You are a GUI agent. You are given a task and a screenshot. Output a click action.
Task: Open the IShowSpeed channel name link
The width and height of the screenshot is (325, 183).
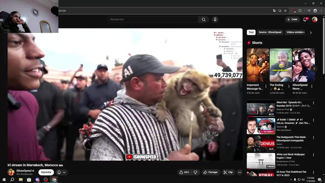click(x=24, y=171)
